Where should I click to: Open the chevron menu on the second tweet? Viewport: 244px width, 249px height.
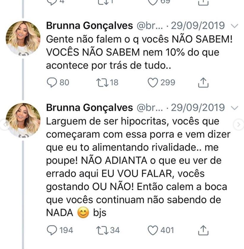[235, 108]
